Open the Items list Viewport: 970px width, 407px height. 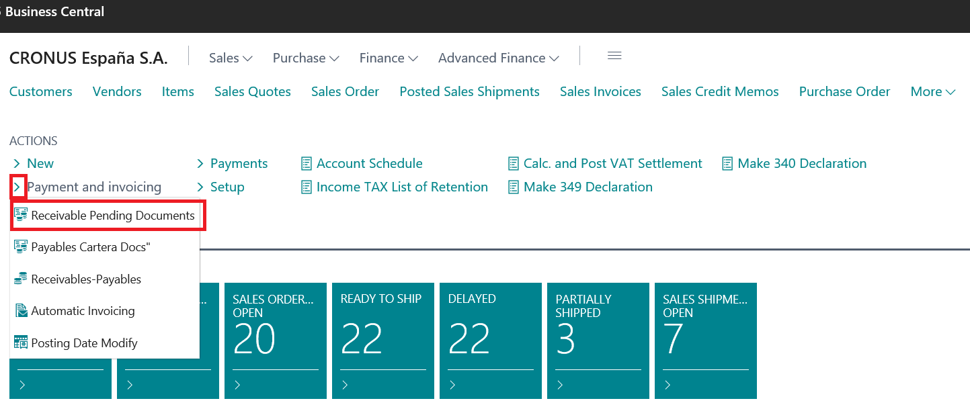(178, 91)
